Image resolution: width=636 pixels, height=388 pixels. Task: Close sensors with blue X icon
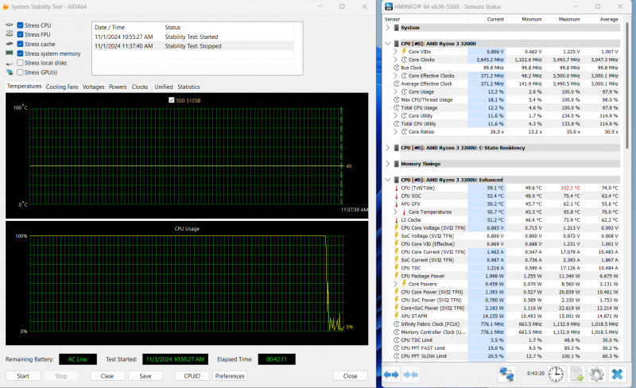pos(617,374)
